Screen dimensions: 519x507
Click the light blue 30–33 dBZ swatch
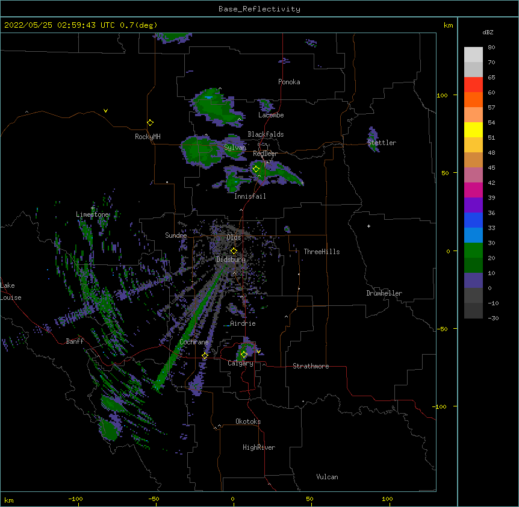[473, 235]
